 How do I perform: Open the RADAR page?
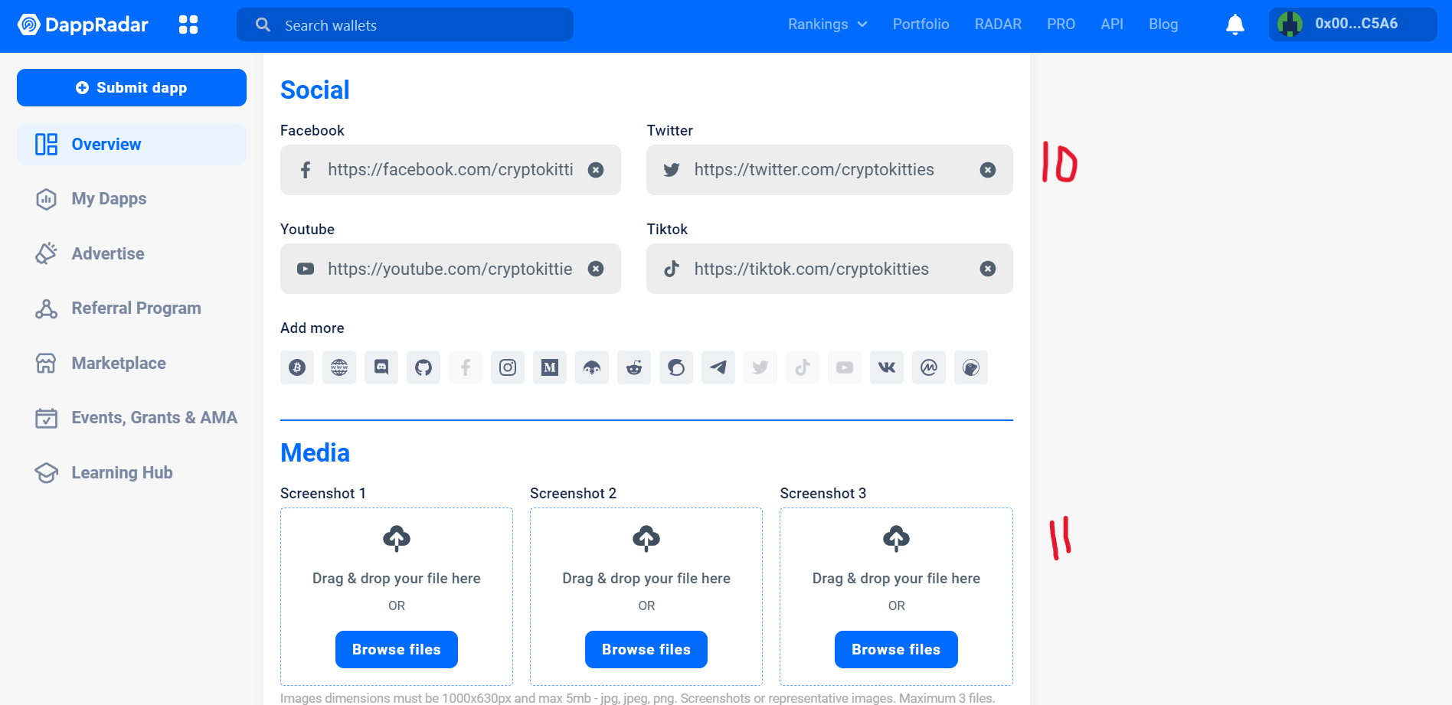(998, 24)
